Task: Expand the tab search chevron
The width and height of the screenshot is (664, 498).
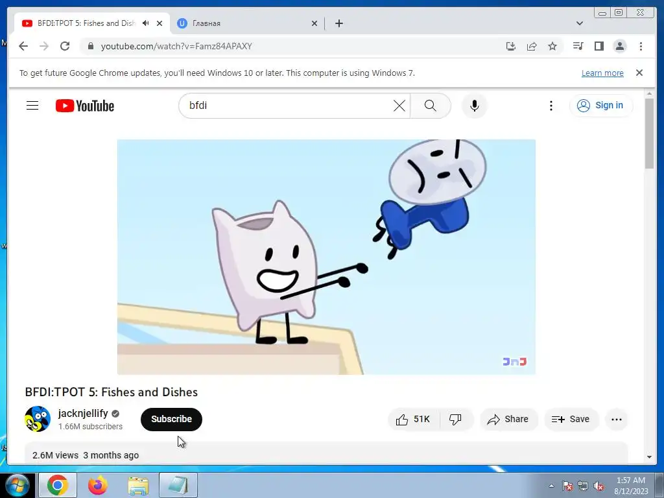Action: tap(580, 23)
